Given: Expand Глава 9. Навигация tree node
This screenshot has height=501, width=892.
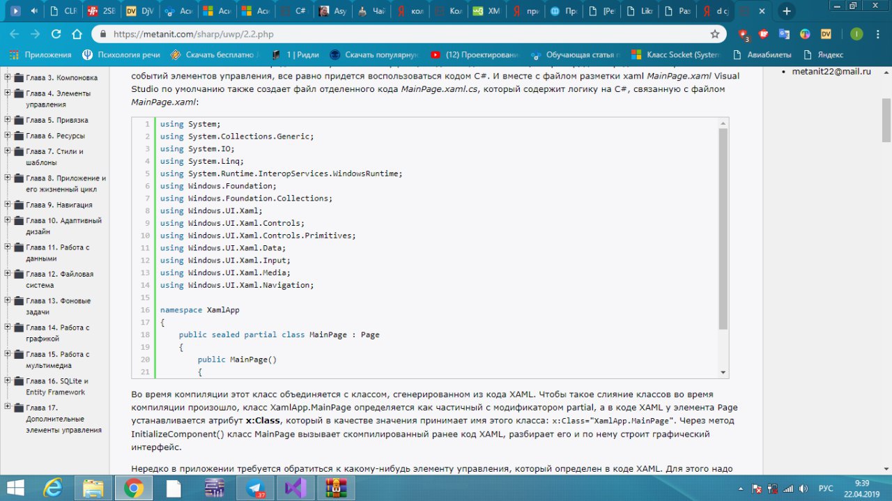Looking at the screenshot, I should click(x=8, y=205).
